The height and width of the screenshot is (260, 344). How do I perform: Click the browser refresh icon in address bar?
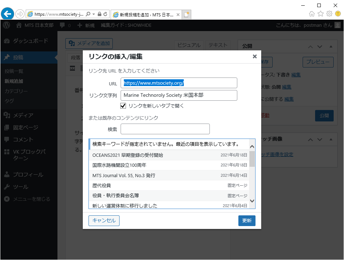click(105, 14)
